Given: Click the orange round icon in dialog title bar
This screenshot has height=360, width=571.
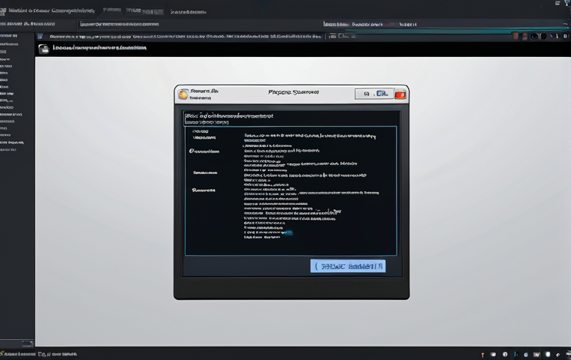Looking at the screenshot, I should pyautogui.click(x=183, y=94).
